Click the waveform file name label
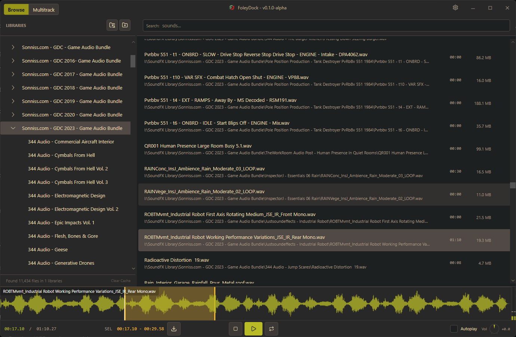 [x=79, y=291]
